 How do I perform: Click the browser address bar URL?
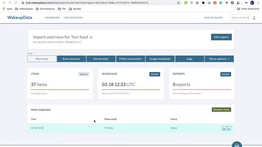click(x=87, y=3)
